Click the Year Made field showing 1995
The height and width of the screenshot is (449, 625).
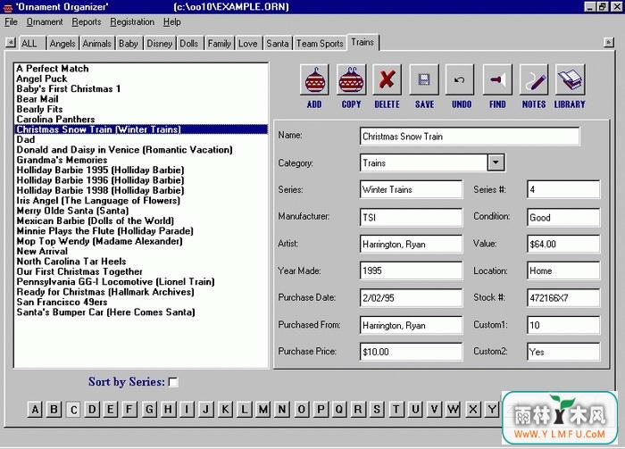tap(411, 270)
